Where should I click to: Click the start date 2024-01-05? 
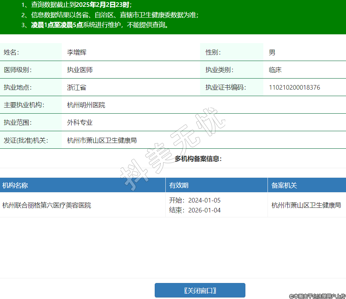(x=204, y=200)
